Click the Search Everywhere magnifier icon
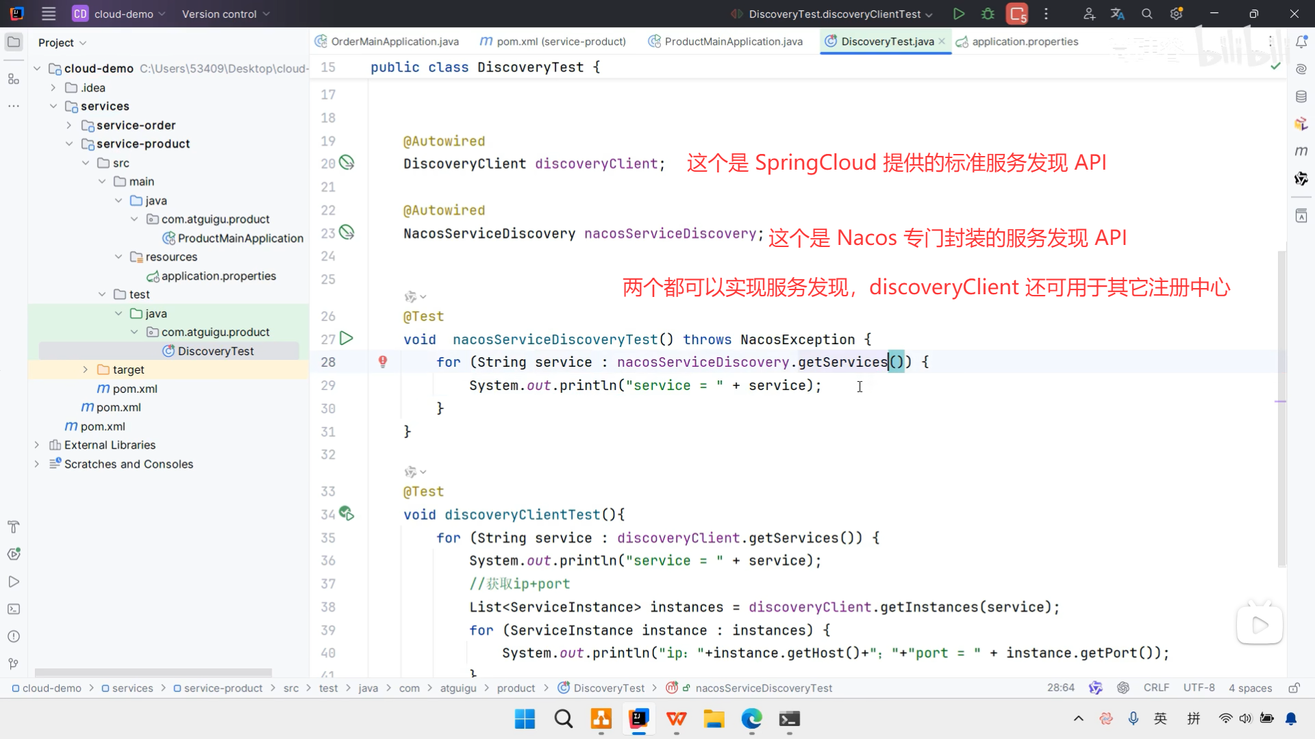 coord(1147,14)
